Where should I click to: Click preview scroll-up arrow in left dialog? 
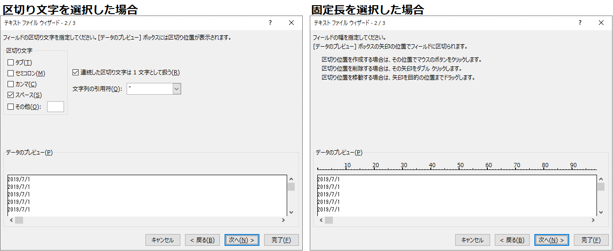291,179
